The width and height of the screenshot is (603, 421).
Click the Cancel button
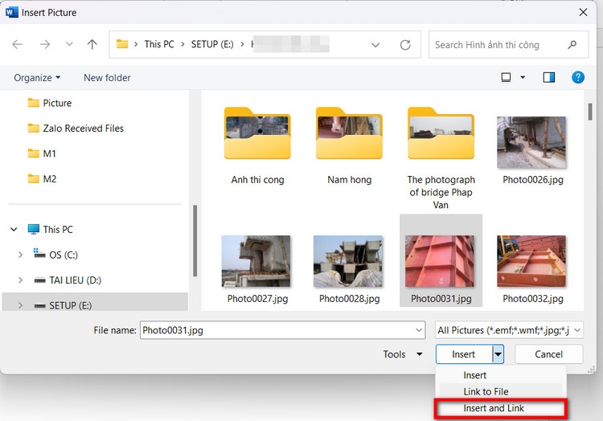[x=549, y=354]
